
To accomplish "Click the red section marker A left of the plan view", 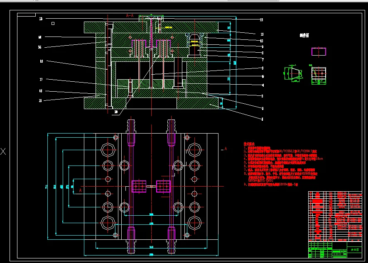I will point(80,190).
